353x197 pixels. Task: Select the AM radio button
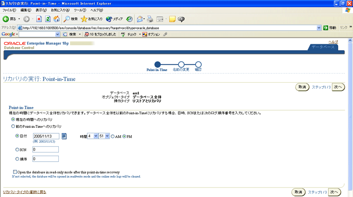click(x=113, y=136)
